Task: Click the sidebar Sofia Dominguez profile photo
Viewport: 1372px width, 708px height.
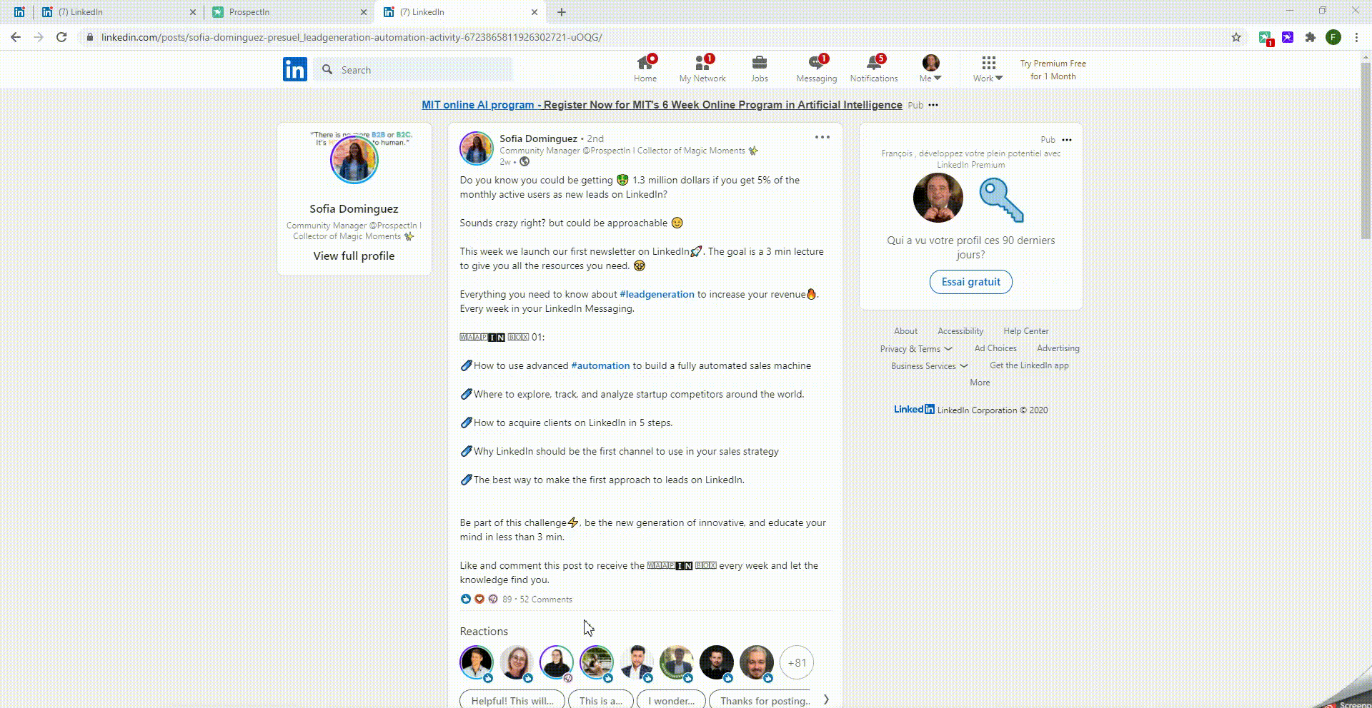Action: pyautogui.click(x=354, y=159)
